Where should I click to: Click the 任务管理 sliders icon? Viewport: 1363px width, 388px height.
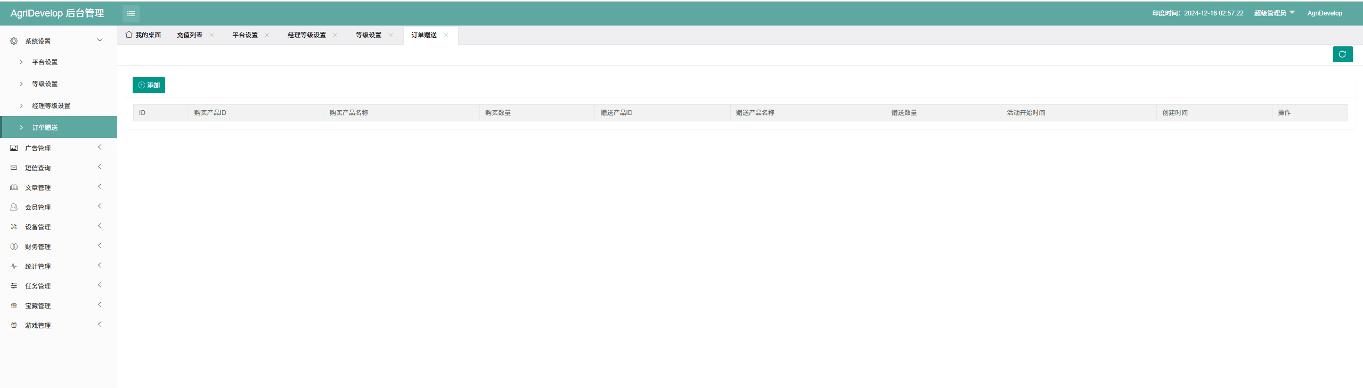tap(14, 286)
